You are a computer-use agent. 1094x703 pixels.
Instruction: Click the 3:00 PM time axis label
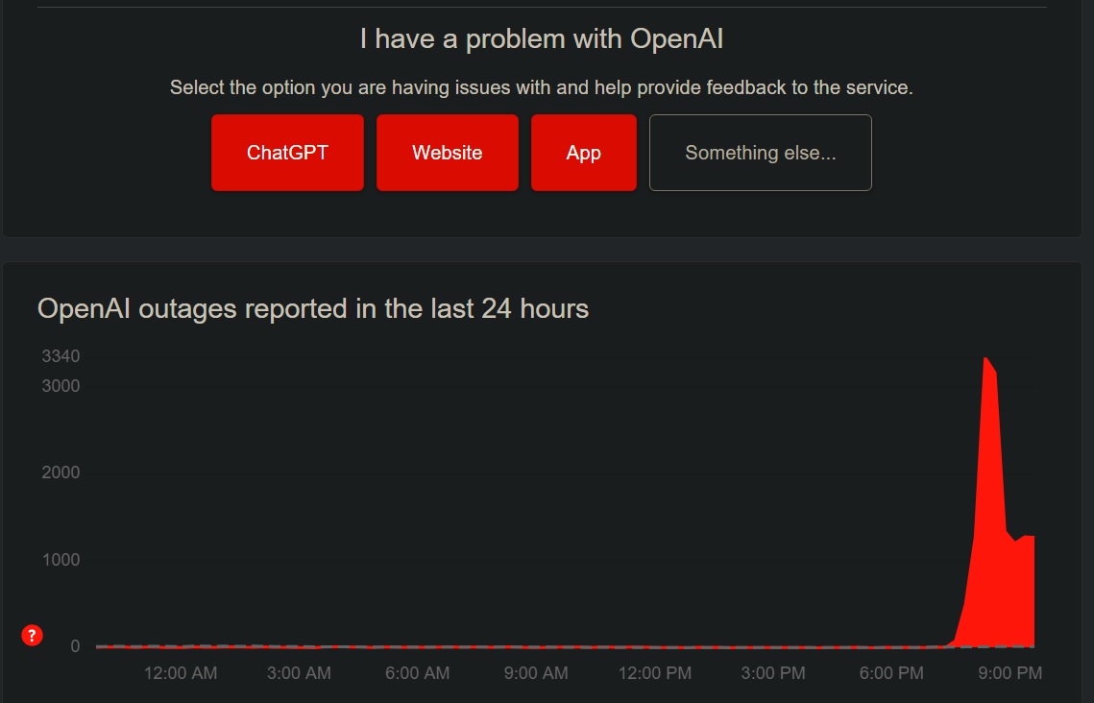tap(773, 673)
